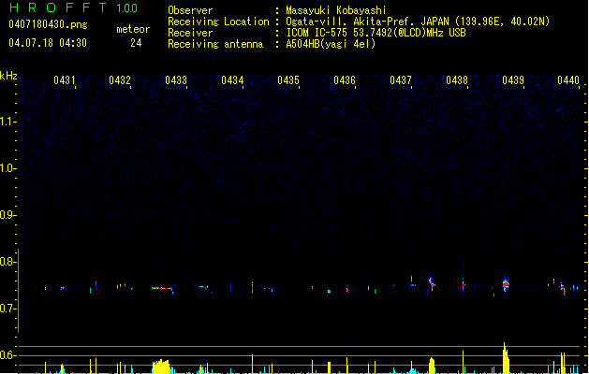Click the 0434 time axis marker
Screen dimensions: 589x374
click(x=232, y=80)
